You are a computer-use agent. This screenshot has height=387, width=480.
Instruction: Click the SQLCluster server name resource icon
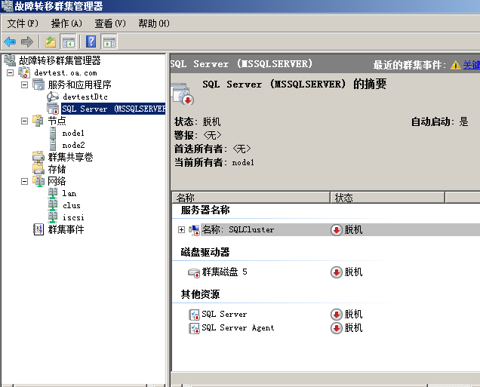(x=194, y=230)
